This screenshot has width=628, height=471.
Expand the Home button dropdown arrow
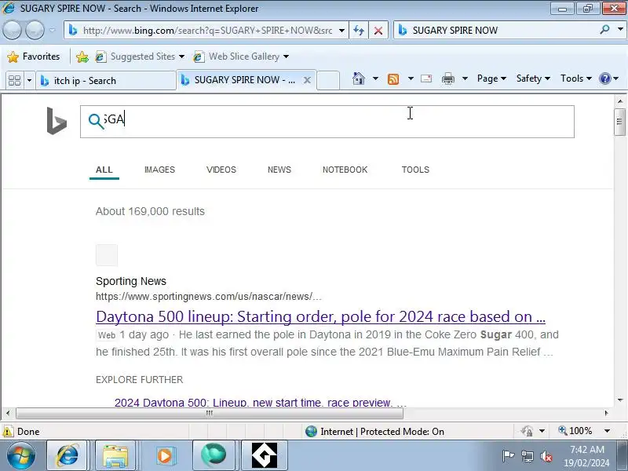click(x=375, y=78)
